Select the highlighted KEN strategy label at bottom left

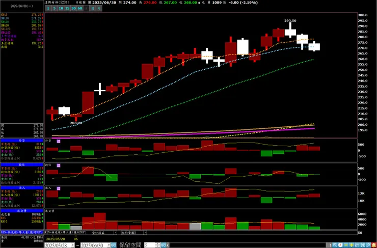pyautogui.click(x=22, y=233)
